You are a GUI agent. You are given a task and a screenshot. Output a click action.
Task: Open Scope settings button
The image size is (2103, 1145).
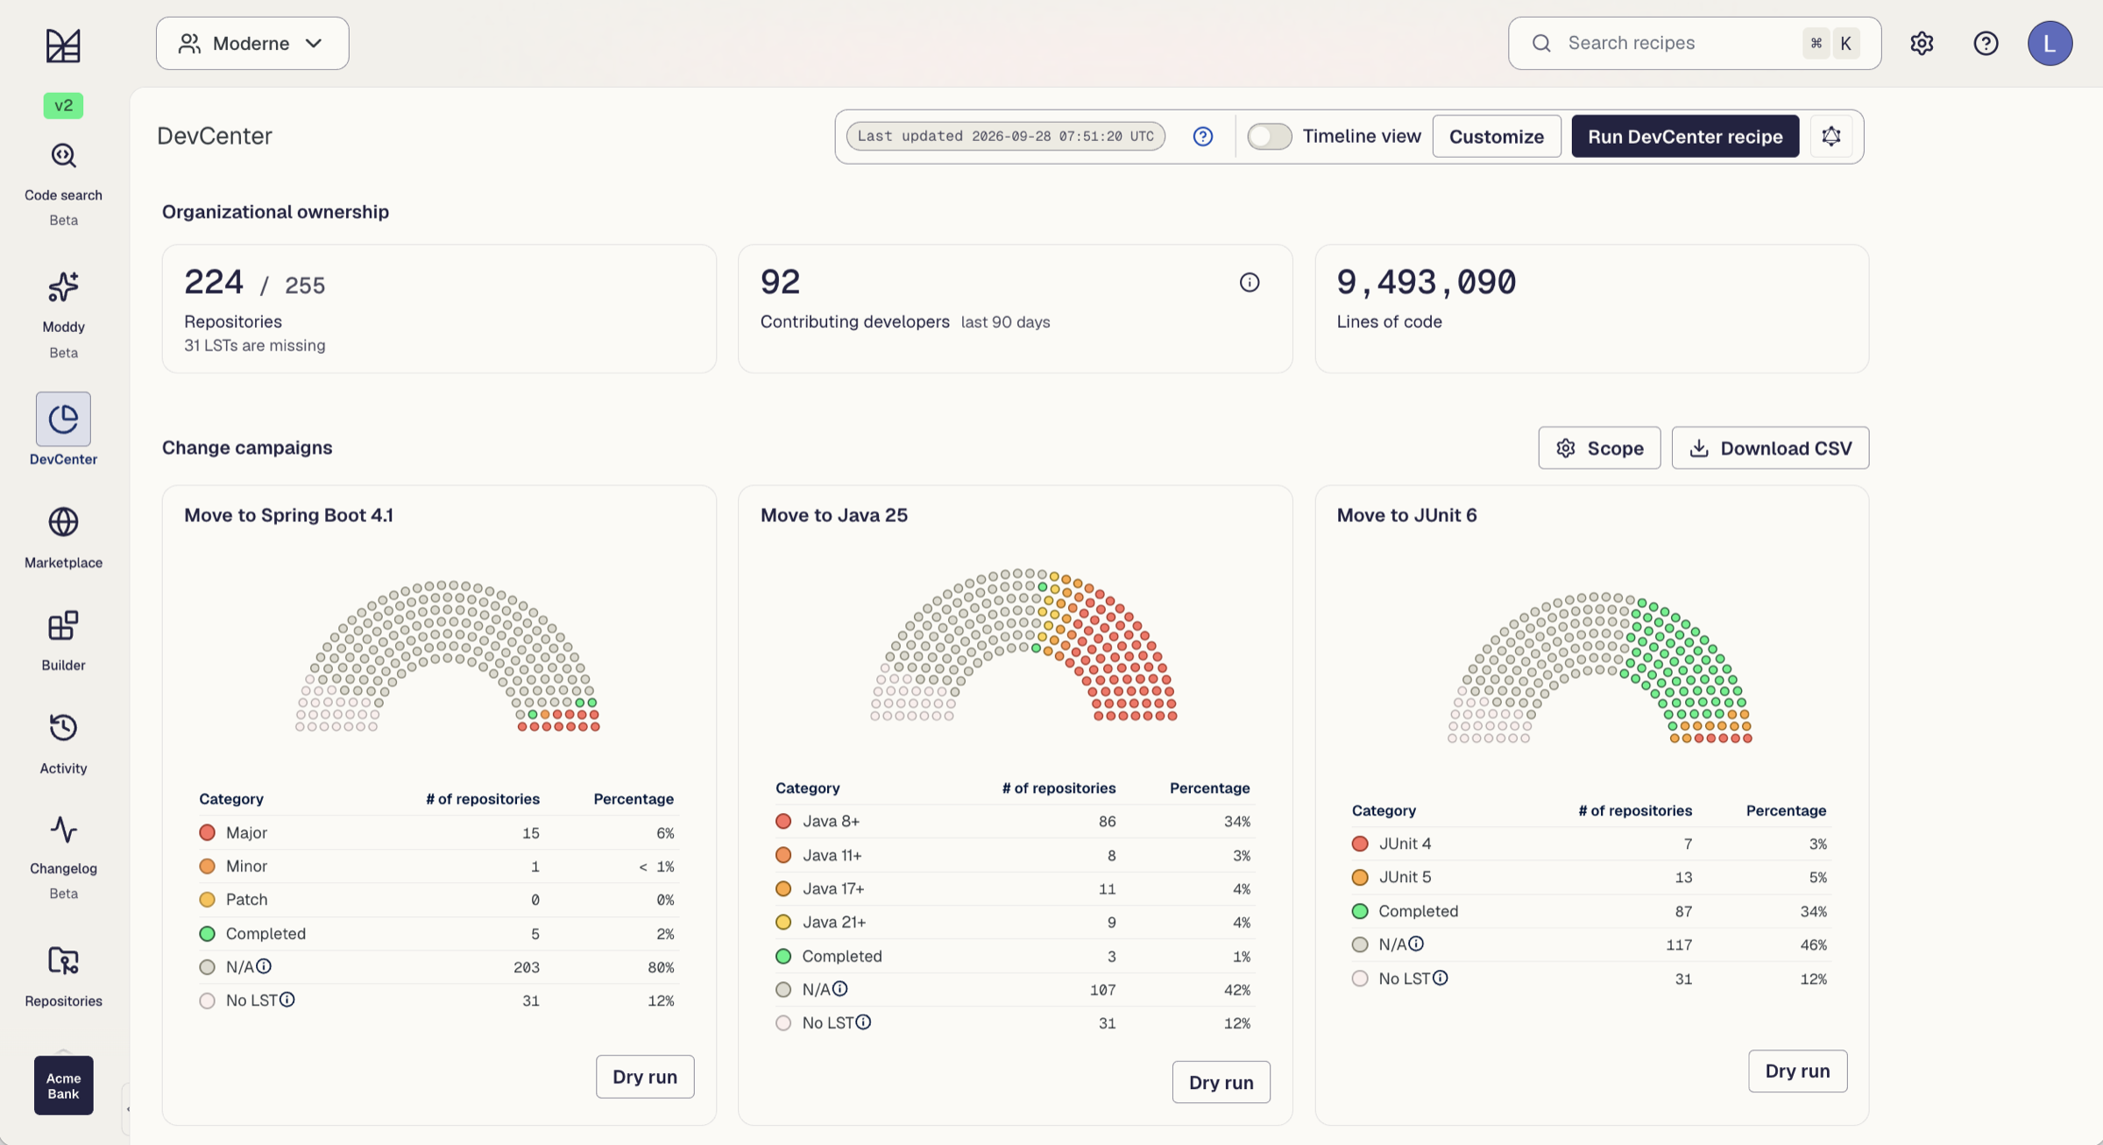pos(1599,448)
